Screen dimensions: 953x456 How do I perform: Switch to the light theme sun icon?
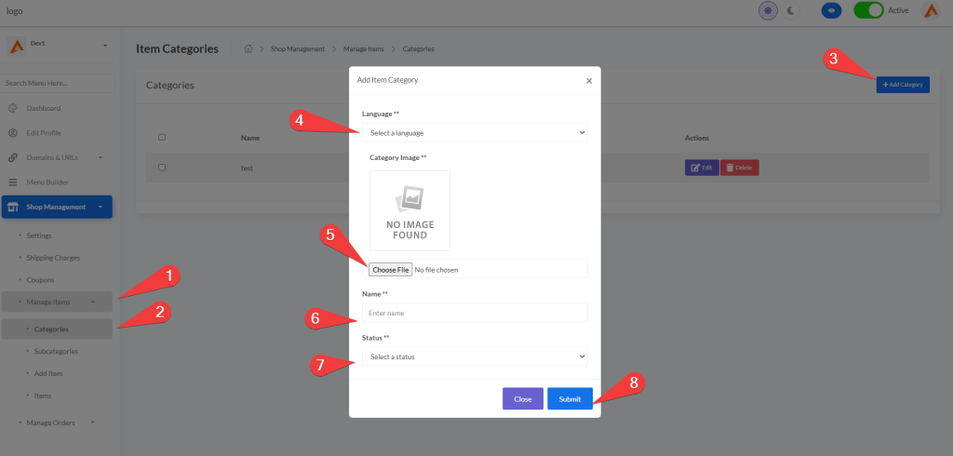point(767,10)
